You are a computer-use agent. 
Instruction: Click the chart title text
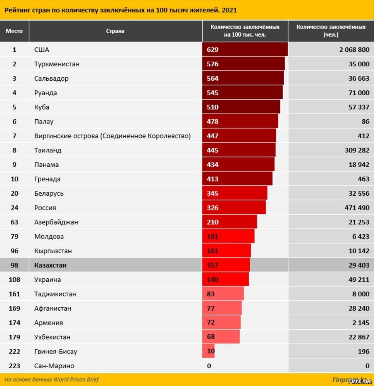(121, 10)
